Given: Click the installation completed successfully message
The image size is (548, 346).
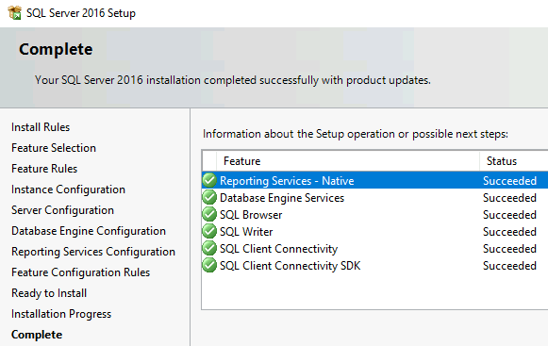Looking at the screenshot, I should pyautogui.click(x=233, y=80).
